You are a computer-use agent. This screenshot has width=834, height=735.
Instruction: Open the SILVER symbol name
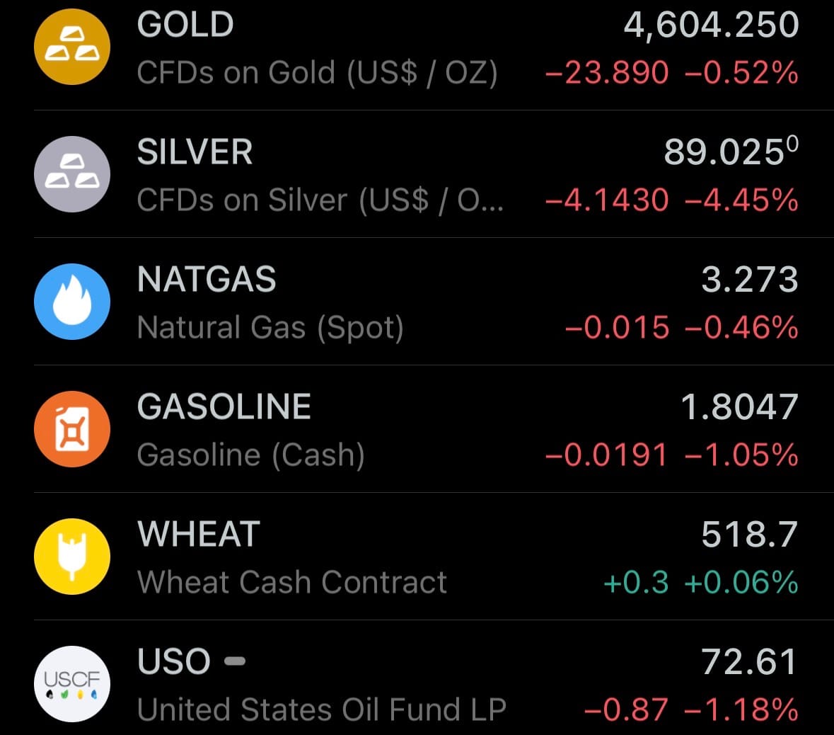pos(195,152)
